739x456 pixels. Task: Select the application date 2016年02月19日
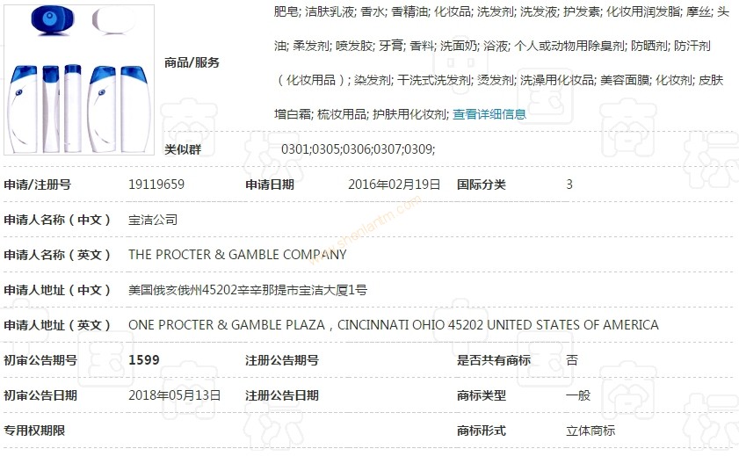pos(394,185)
